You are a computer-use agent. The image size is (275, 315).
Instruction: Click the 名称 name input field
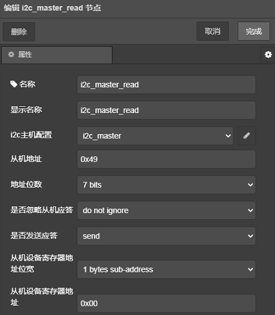coord(166,85)
